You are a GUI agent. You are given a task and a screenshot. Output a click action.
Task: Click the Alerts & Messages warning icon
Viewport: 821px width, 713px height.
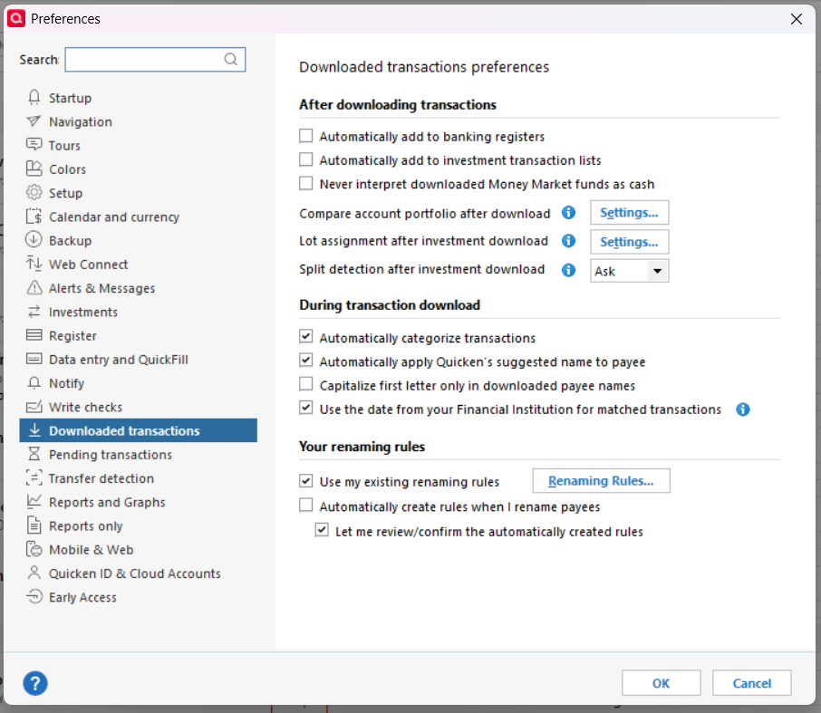tap(34, 287)
